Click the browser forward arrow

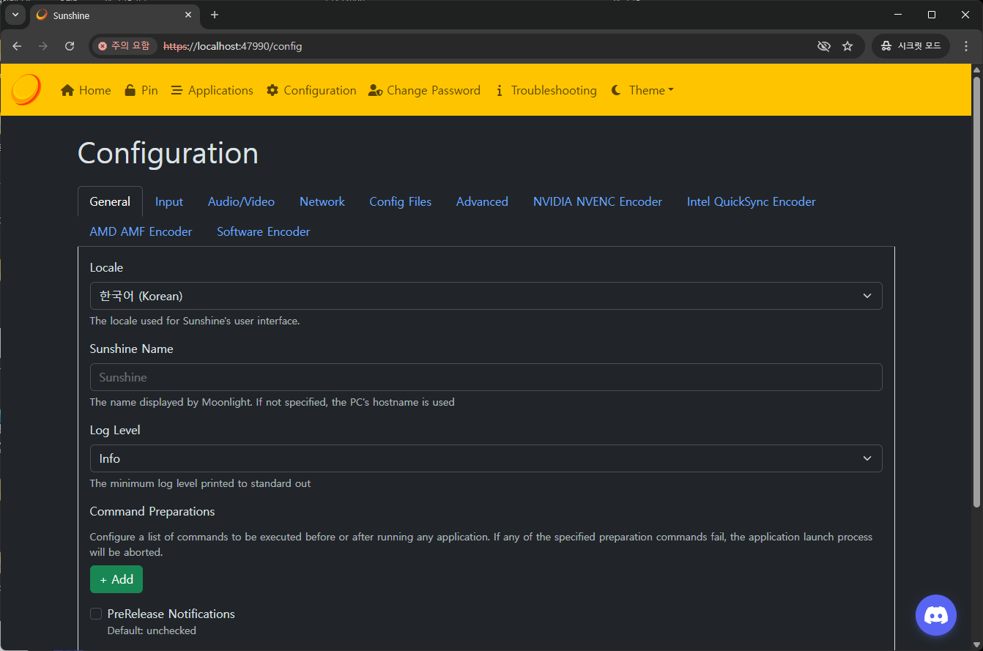pyautogui.click(x=43, y=46)
